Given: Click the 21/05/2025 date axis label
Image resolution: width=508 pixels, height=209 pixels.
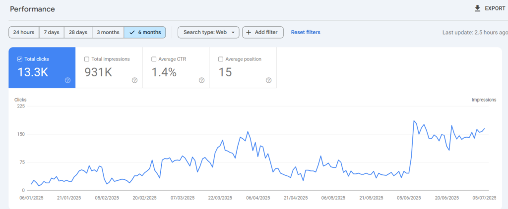Looking at the screenshot, I should click(371, 198).
